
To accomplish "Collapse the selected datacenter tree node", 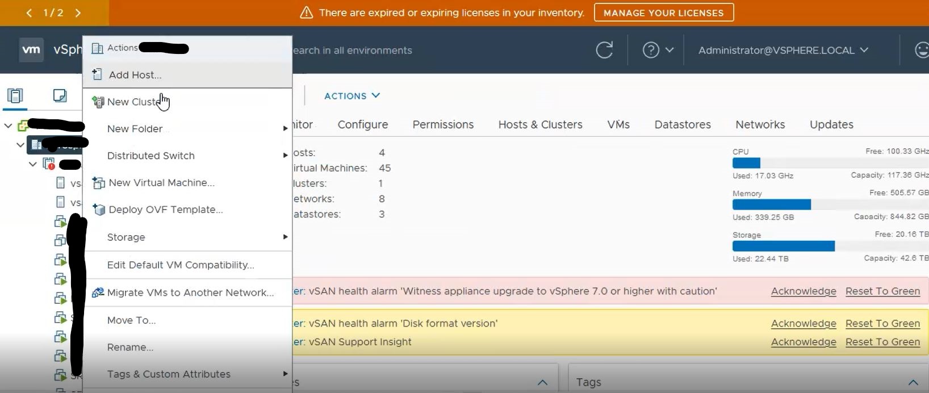I will pos(20,145).
